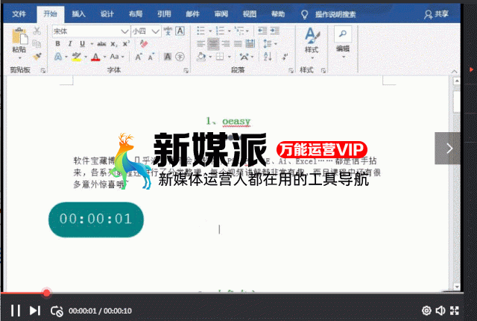The height and width of the screenshot is (321, 477).
Task: Click the Copy icon in clipboard group
Action: (x=37, y=44)
